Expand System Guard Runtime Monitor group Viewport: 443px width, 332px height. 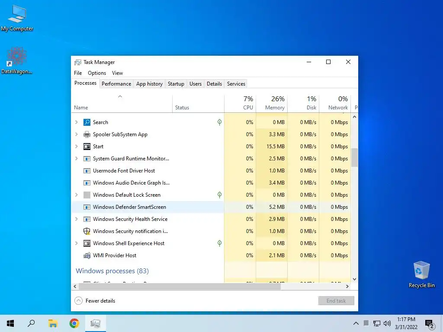click(x=76, y=159)
